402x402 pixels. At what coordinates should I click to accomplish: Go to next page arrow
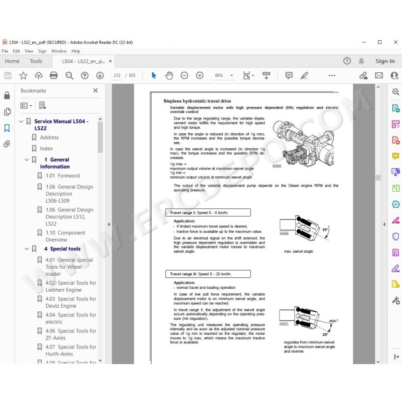100,75
